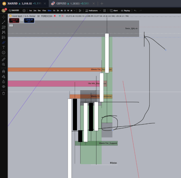
Task: Undo the last chart action
Action: click(x=135, y=11)
